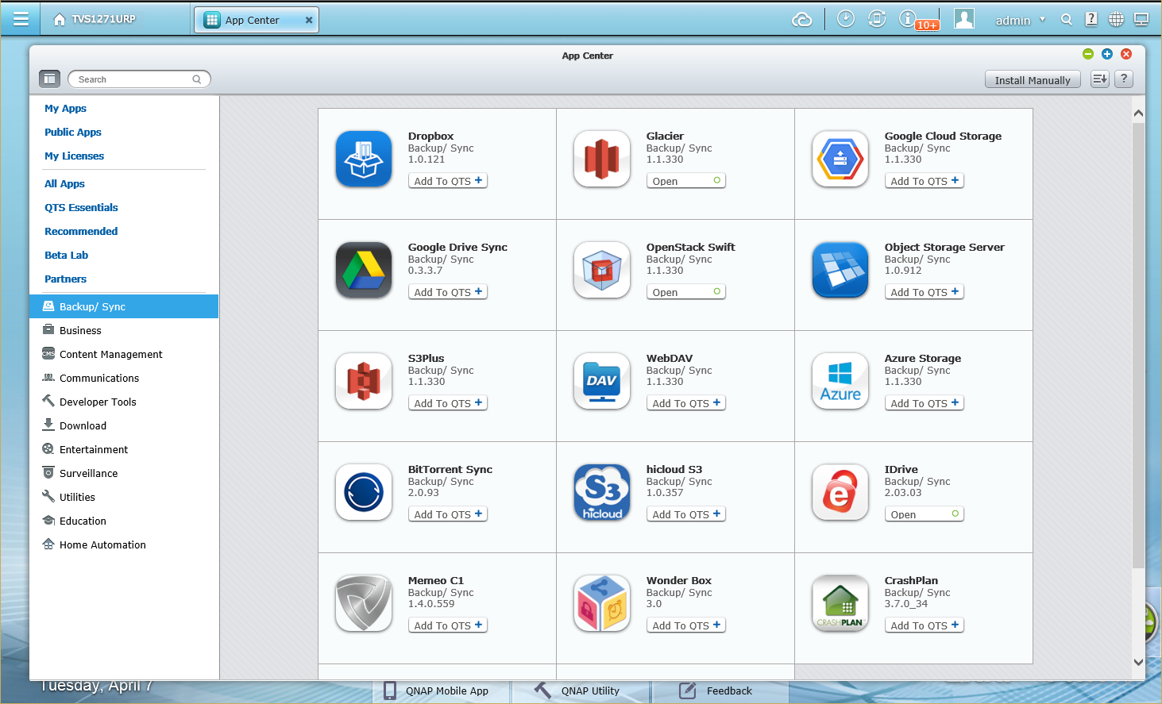
Task: Open the OpenStack Swift app
Action: click(x=686, y=292)
